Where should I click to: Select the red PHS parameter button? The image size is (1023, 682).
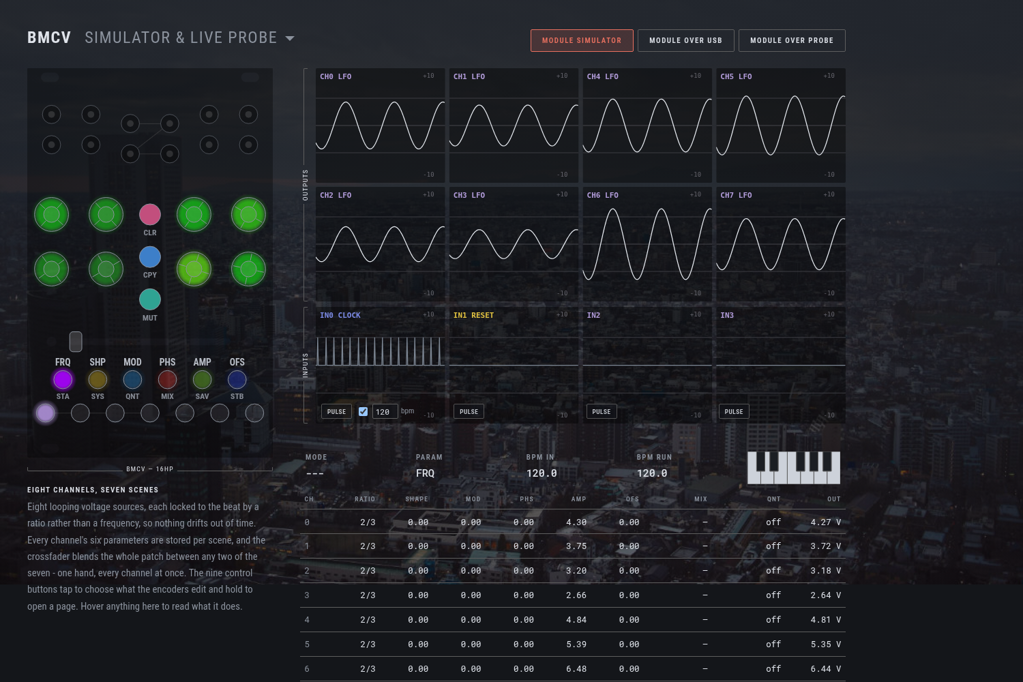coord(167,379)
